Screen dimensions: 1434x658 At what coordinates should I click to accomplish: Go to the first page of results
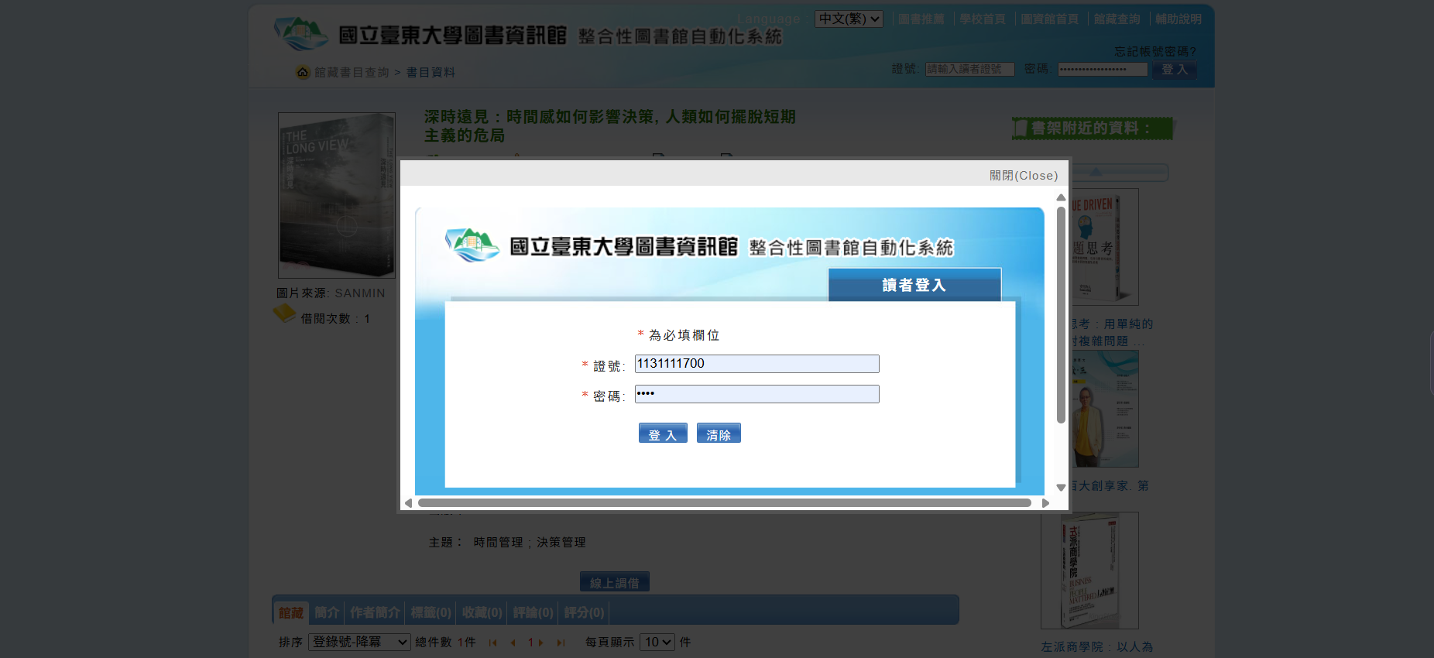pyautogui.click(x=492, y=643)
